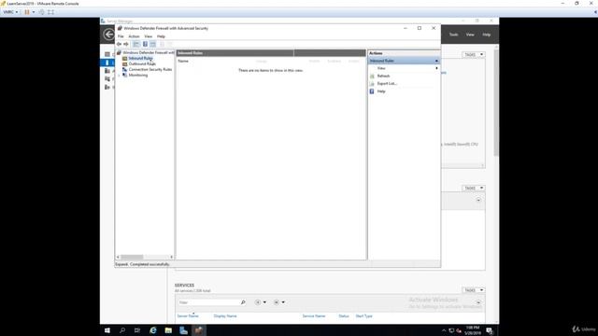This screenshot has width=598, height=336.
Task: Open File Explorer from the taskbar
Action: (168, 330)
